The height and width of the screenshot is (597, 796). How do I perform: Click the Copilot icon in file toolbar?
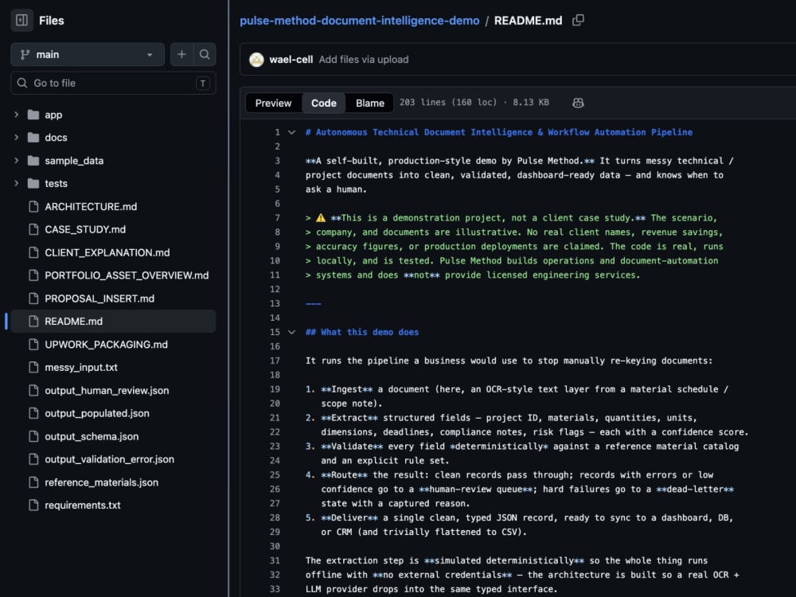click(x=578, y=103)
